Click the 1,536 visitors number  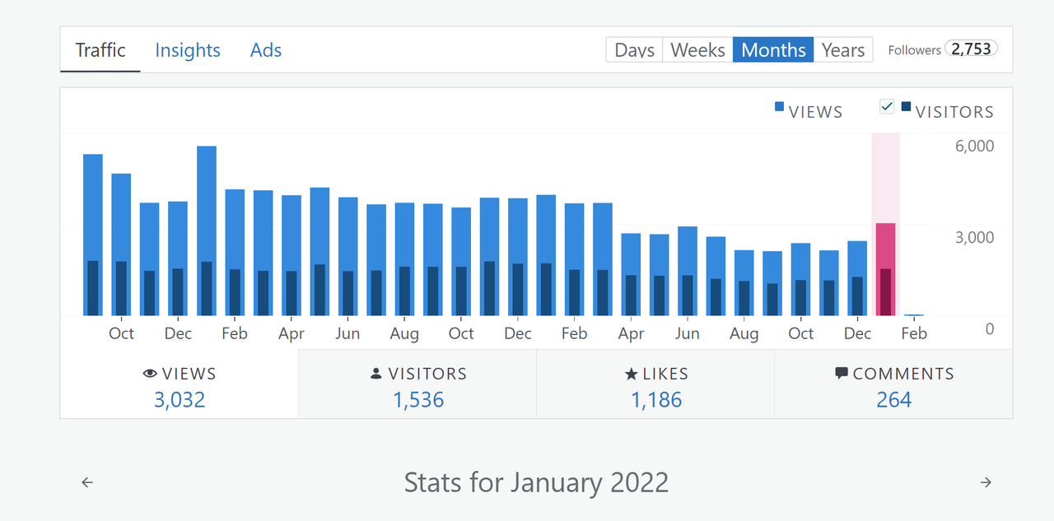pyautogui.click(x=418, y=400)
